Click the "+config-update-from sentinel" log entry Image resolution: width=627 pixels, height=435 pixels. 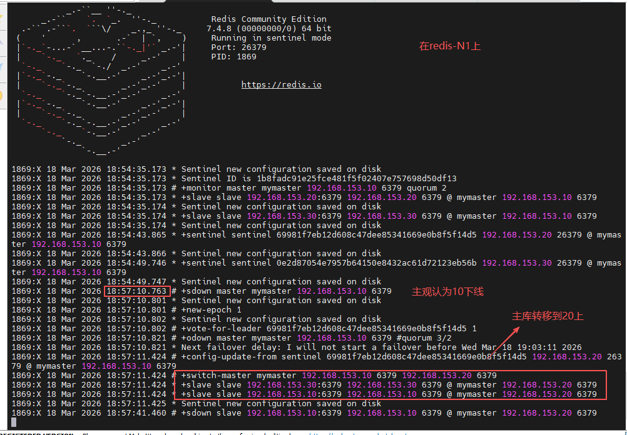click(316, 361)
